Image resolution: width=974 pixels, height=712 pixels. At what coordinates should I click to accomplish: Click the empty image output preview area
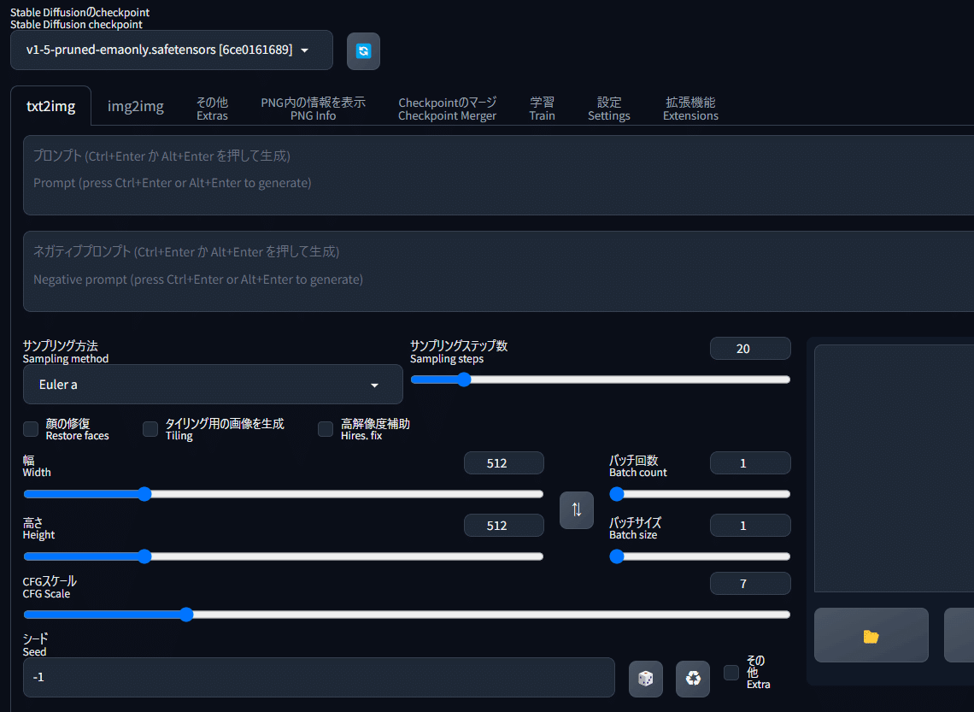point(894,468)
